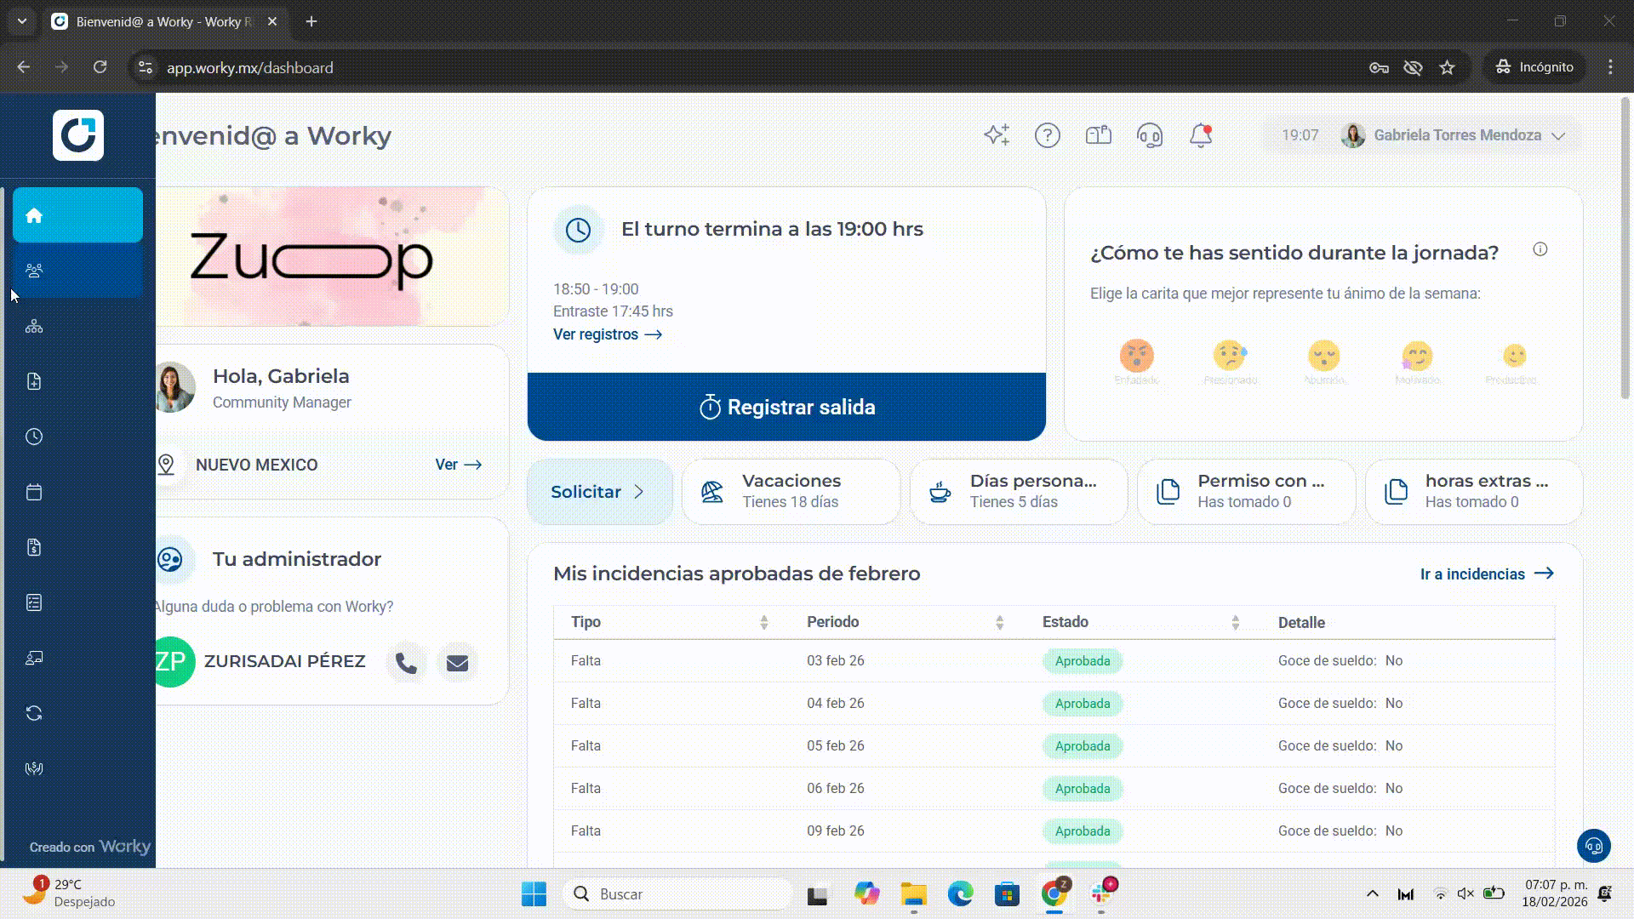The height and width of the screenshot is (919, 1634).
Task: Reload the page
Action: tap(100, 67)
